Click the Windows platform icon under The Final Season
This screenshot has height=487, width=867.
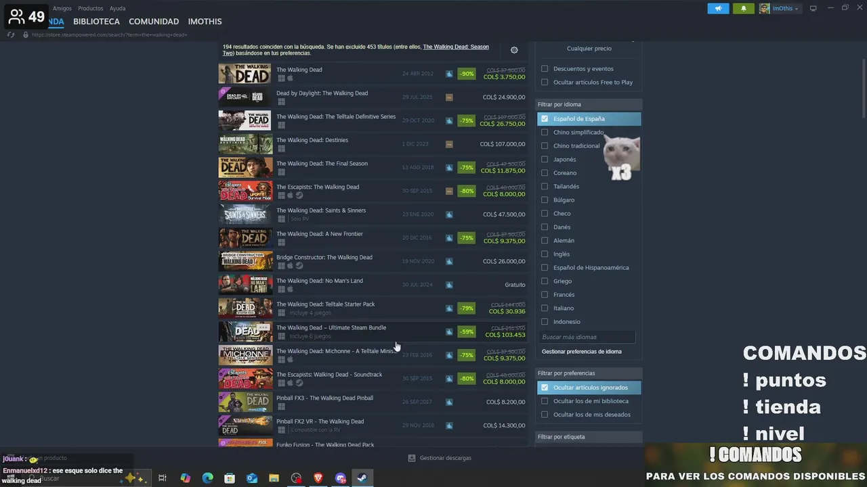point(281,172)
